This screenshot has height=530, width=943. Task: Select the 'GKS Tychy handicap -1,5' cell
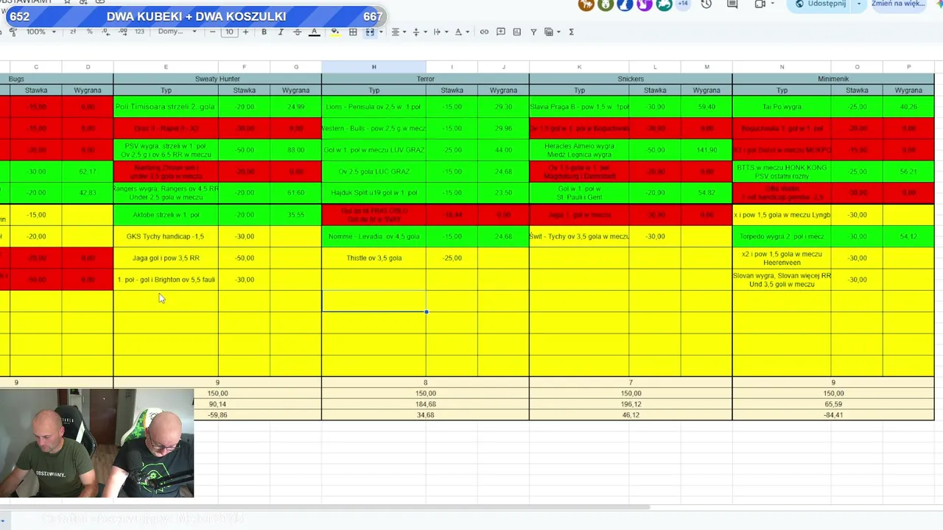166,236
